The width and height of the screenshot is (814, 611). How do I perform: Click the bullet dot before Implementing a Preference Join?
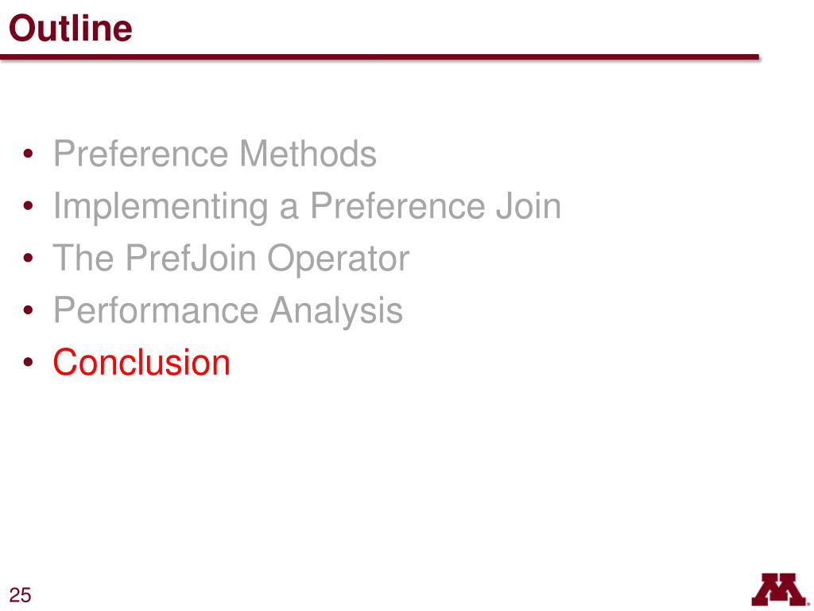28,205
